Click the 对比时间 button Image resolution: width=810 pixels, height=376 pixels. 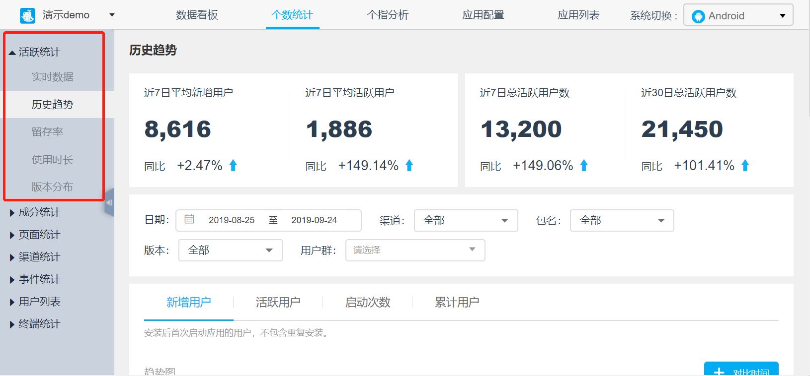(x=741, y=370)
